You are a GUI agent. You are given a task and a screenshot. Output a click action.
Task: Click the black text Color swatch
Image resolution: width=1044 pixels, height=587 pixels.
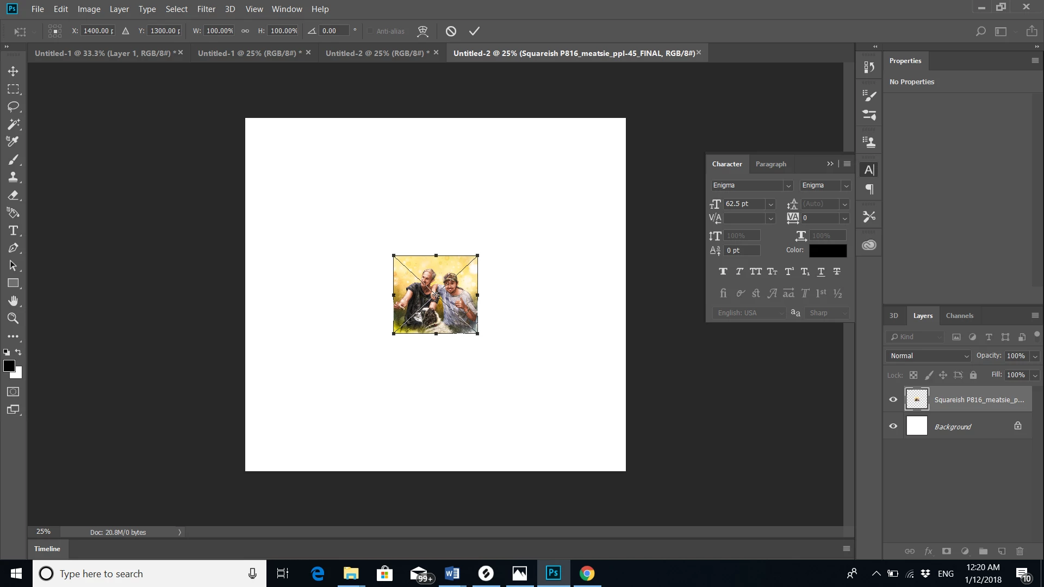click(828, 251)
